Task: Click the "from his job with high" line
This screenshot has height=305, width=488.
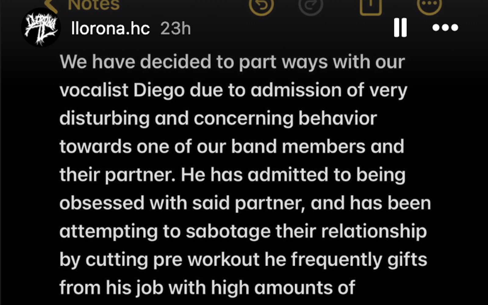Action: (x=207, y=288)
